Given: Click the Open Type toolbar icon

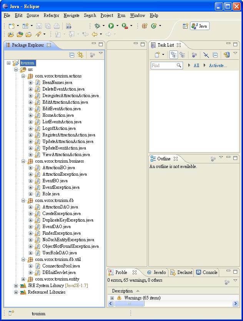Looking at the screenshot, I should (10, 34).
